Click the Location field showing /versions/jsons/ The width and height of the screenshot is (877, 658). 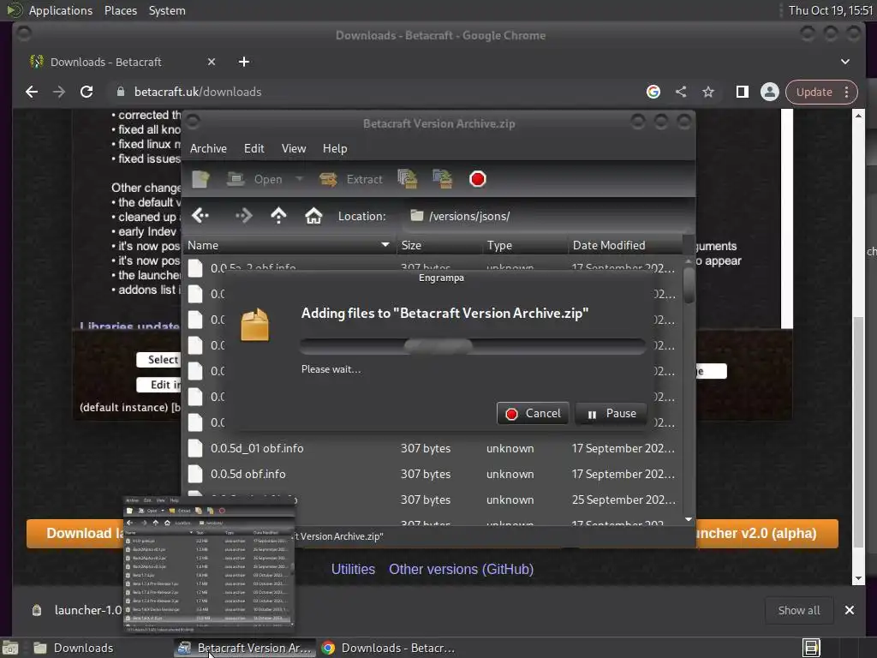coord(546,216)
